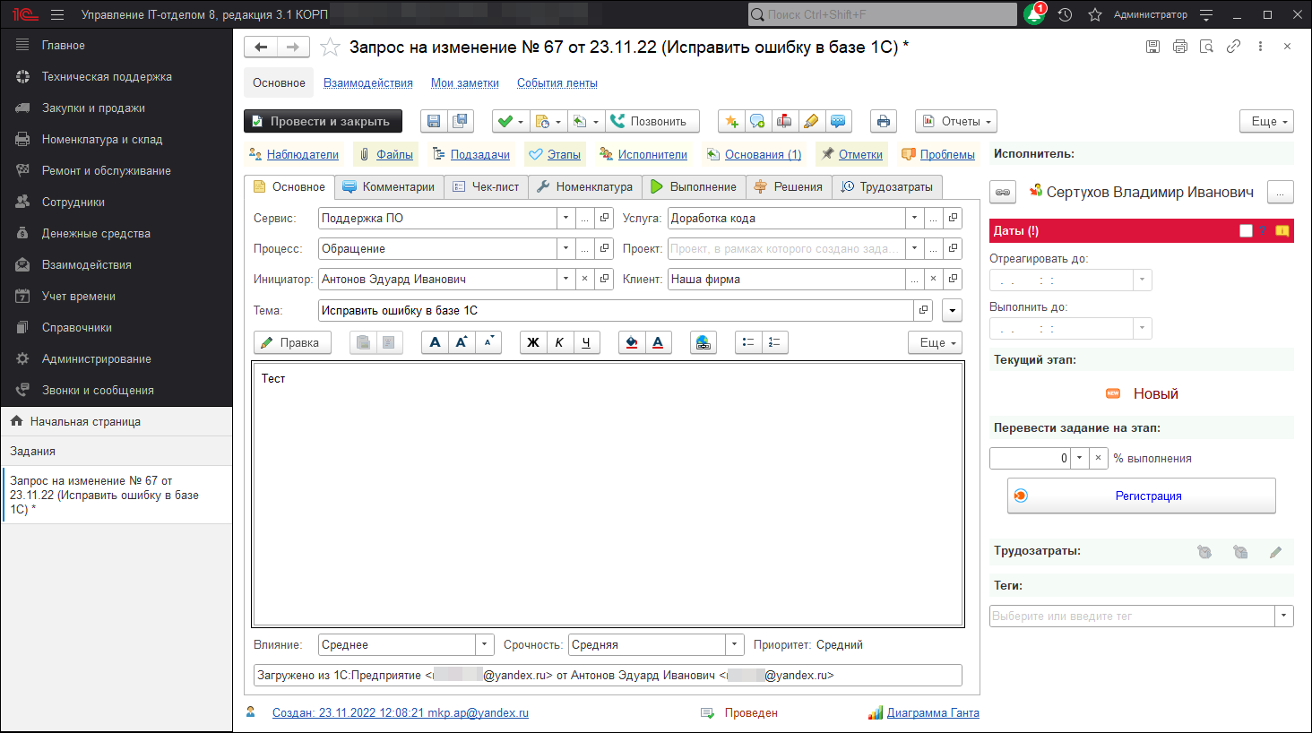Open Техническая поддержка in the sidebar
Screen dimensions: 1312x733
(107, 77)
